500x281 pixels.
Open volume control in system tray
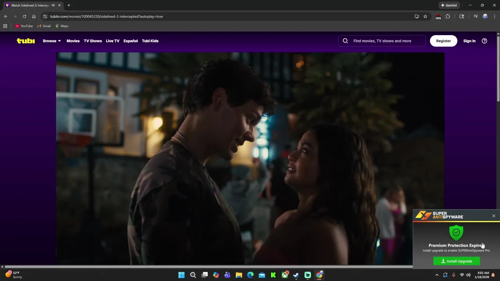[x=468, y=275]
